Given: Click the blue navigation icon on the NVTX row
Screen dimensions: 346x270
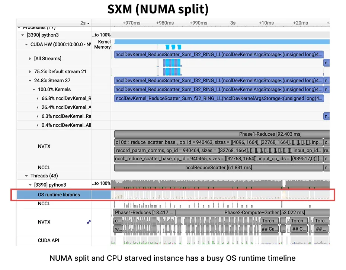Looking at the screenshot, I should tap(89, 222).
